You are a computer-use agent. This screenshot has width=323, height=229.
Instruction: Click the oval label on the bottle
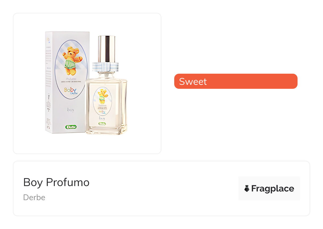(103, 102)
